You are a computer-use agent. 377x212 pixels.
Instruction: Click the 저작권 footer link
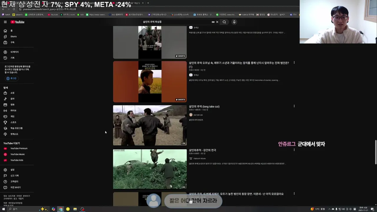coord(19,196)
